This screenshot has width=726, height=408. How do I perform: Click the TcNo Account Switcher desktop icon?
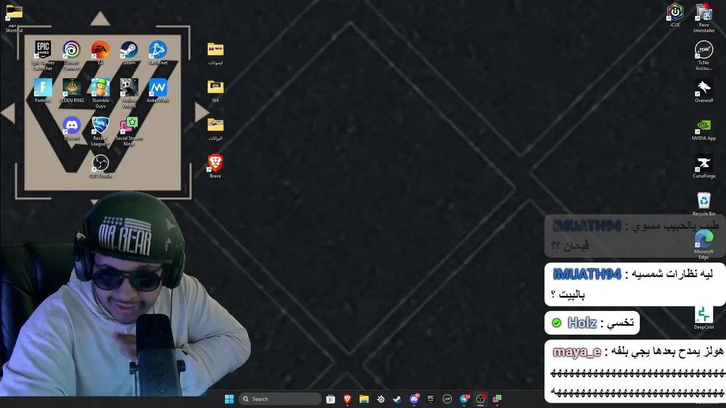[704, 56]
